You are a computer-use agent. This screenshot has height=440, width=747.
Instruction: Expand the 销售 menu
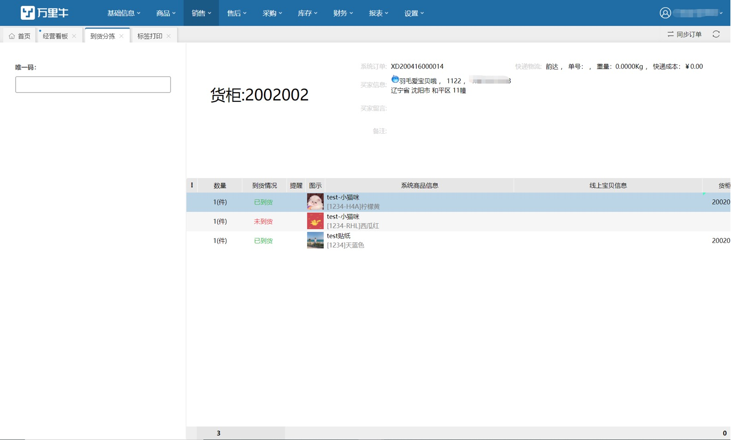pos(201,13)
